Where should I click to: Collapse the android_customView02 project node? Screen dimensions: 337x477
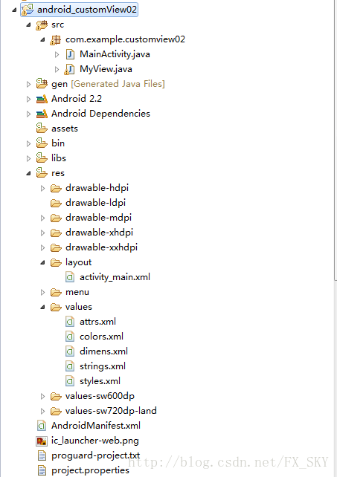tap(14, 10)
